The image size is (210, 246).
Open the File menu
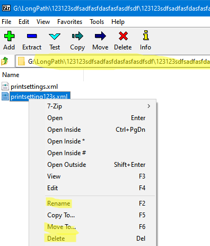6,22
